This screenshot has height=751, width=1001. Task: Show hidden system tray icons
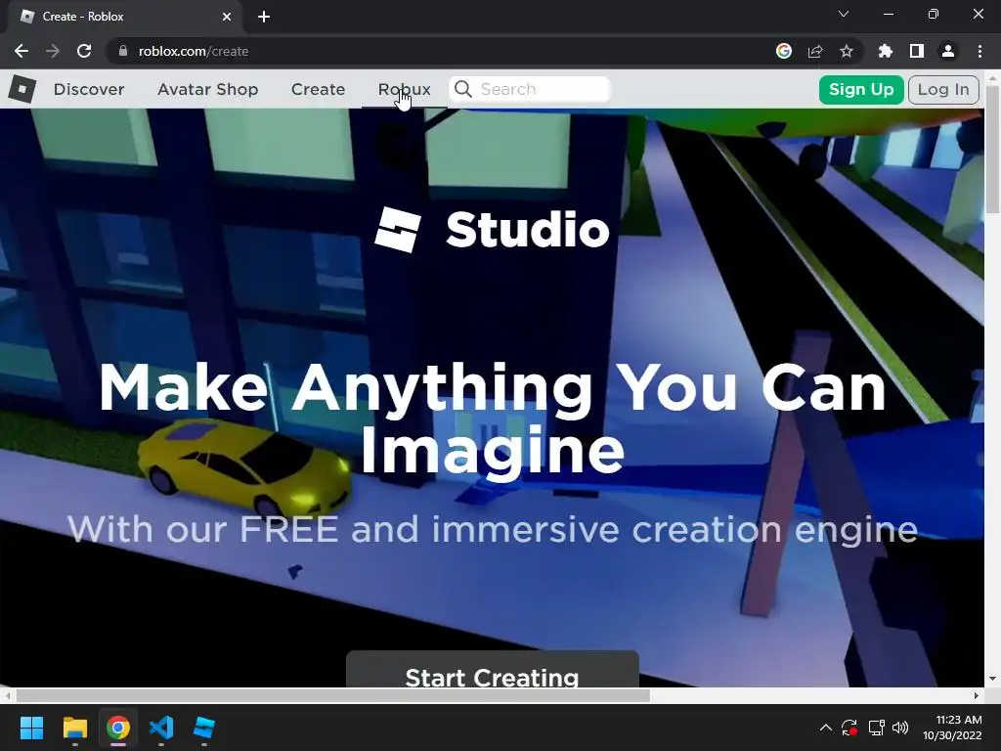825,728
